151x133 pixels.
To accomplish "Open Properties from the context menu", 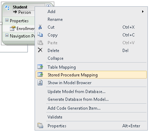I will (x=91, y=126).
